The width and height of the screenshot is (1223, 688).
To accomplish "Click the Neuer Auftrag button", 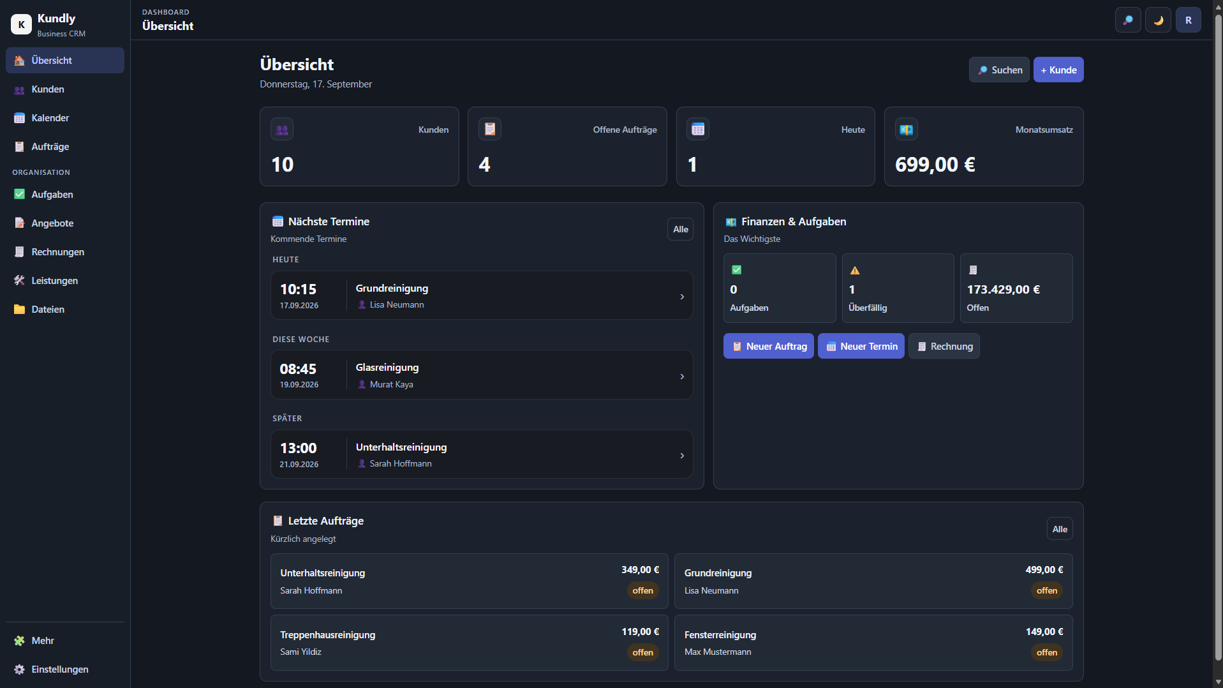I will (x=769, y=347).
